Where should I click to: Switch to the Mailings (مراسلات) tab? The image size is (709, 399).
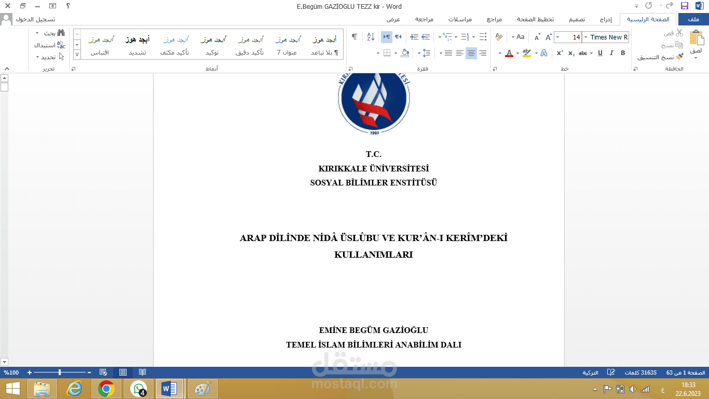point(460,19)
